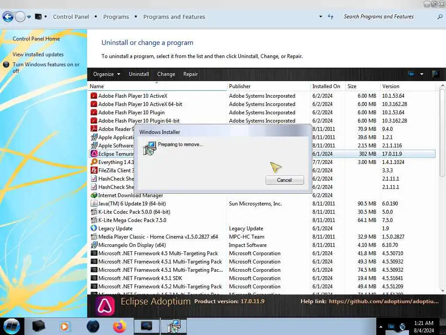This screenshot has height=335, width=446.
Task: Click the Legacy Update row icon
Action: [x=94, y=228]
